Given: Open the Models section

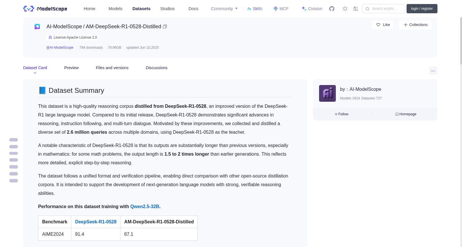Looking at the screenshot, I should point(115,9).
